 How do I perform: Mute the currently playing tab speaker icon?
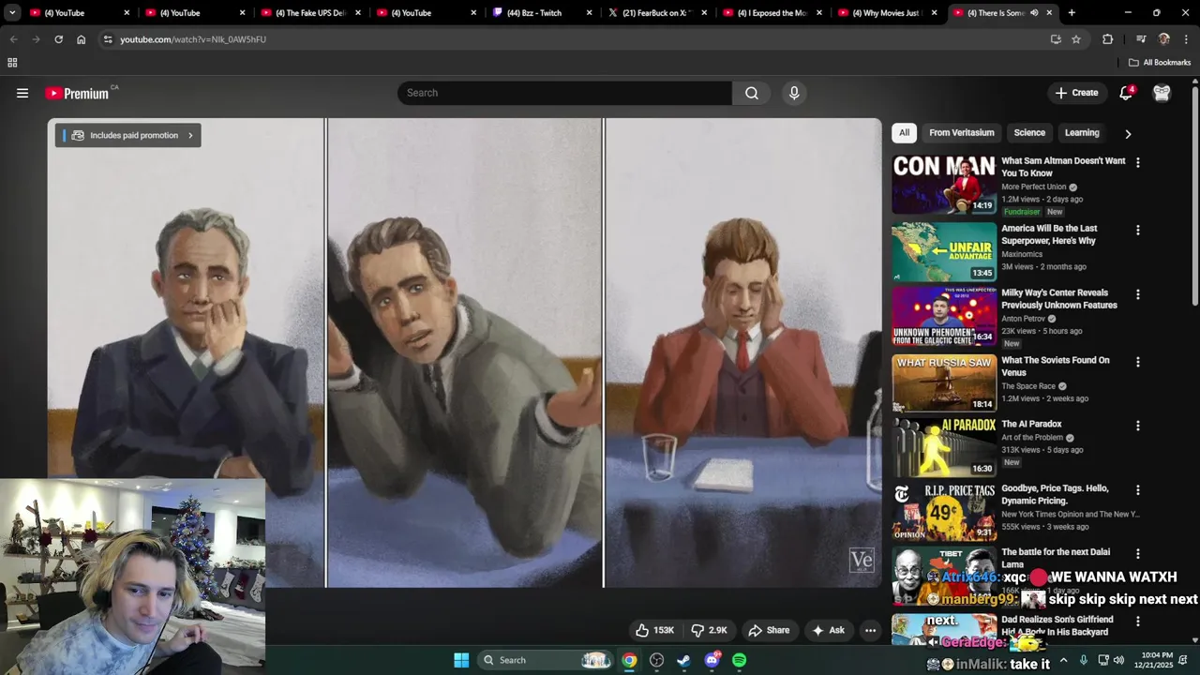pos(1034,13)
